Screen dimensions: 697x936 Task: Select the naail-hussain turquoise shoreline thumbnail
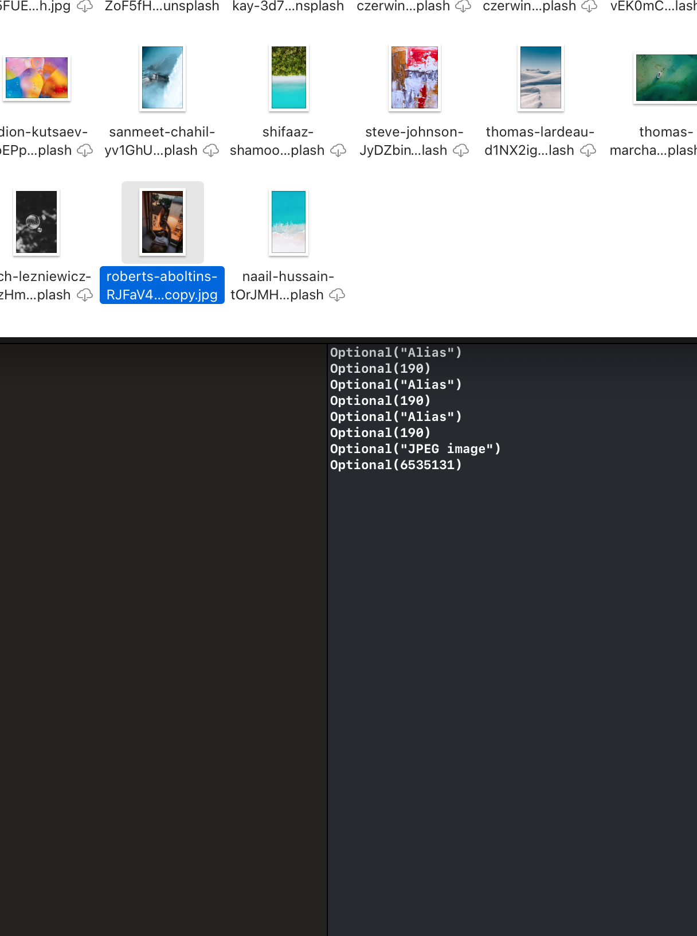tap(289, 222)
